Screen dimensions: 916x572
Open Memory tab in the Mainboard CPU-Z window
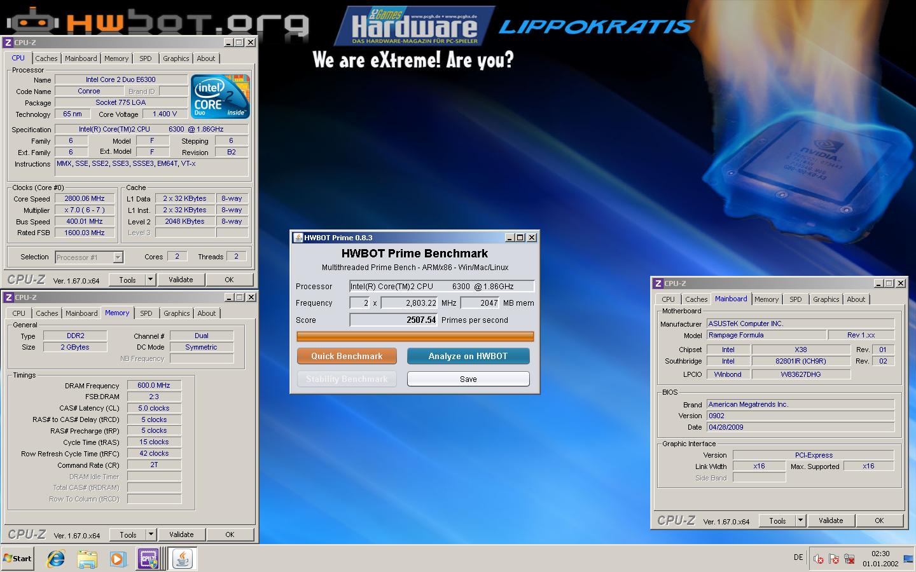[767, 299]
